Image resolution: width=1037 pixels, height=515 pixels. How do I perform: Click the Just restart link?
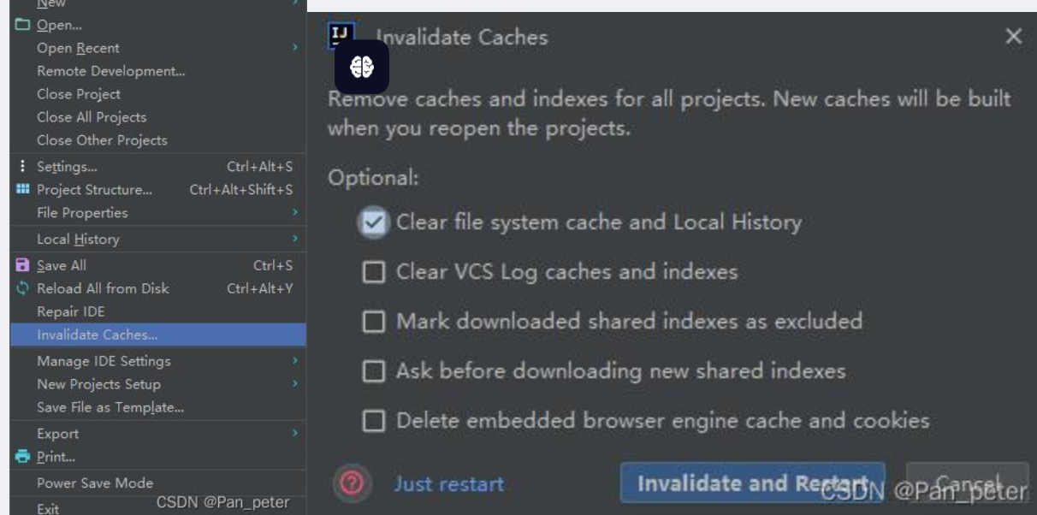tap(448, 484)
